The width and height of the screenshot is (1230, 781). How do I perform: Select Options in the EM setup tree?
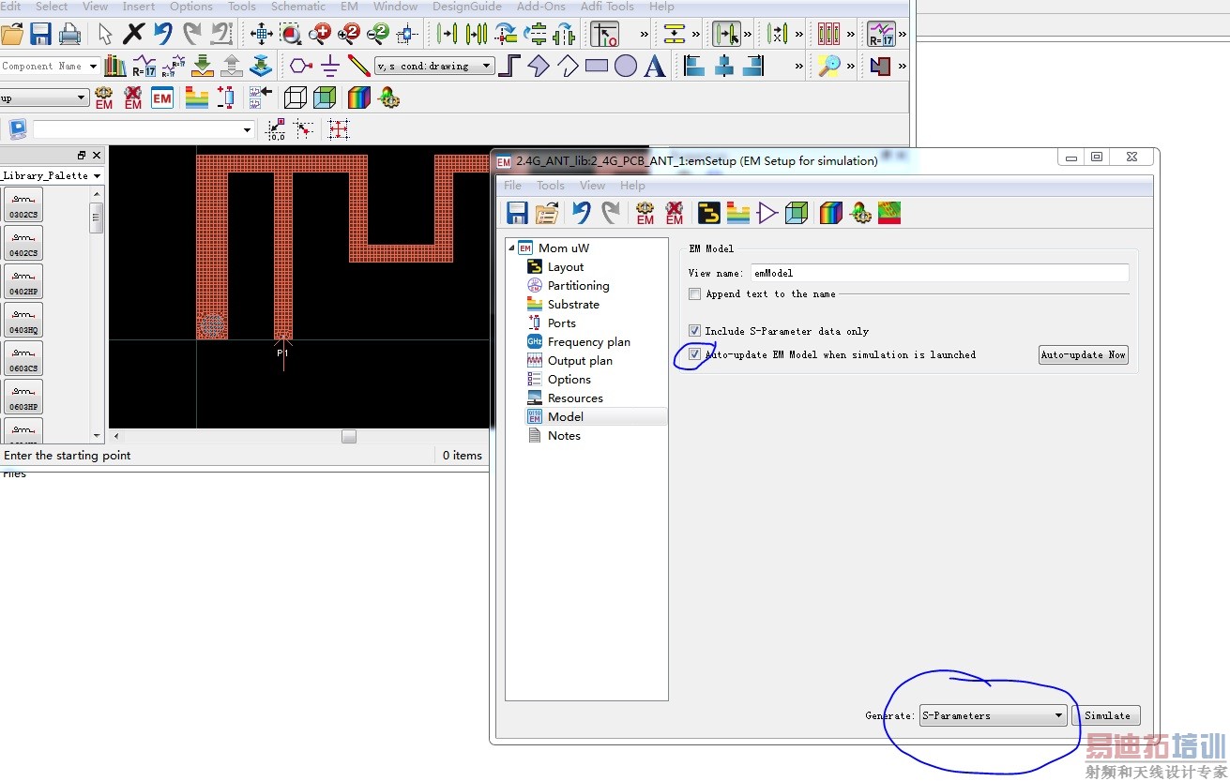[x=569, y=380]
